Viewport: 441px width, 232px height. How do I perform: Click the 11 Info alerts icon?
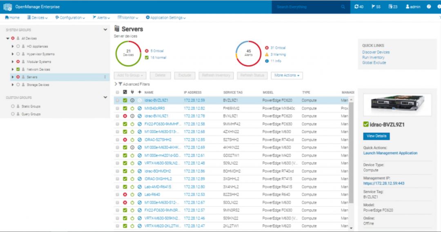[267, 61]
